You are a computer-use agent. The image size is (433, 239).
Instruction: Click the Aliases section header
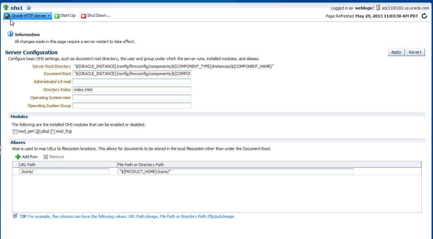[x=17, y=142]
